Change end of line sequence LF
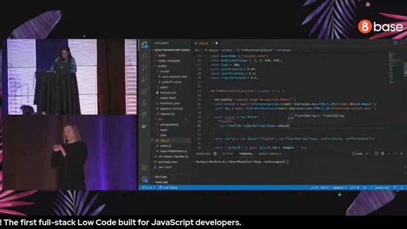Viewport: 407px width, 229px height. 364,188
